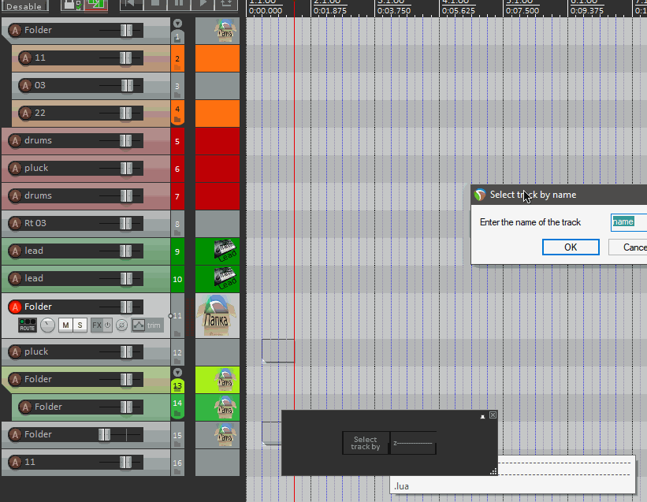The width and height of the screenshot is (647, 502).
Task: Click folder icon under track number 11
Action: click(x=177, y=333)
